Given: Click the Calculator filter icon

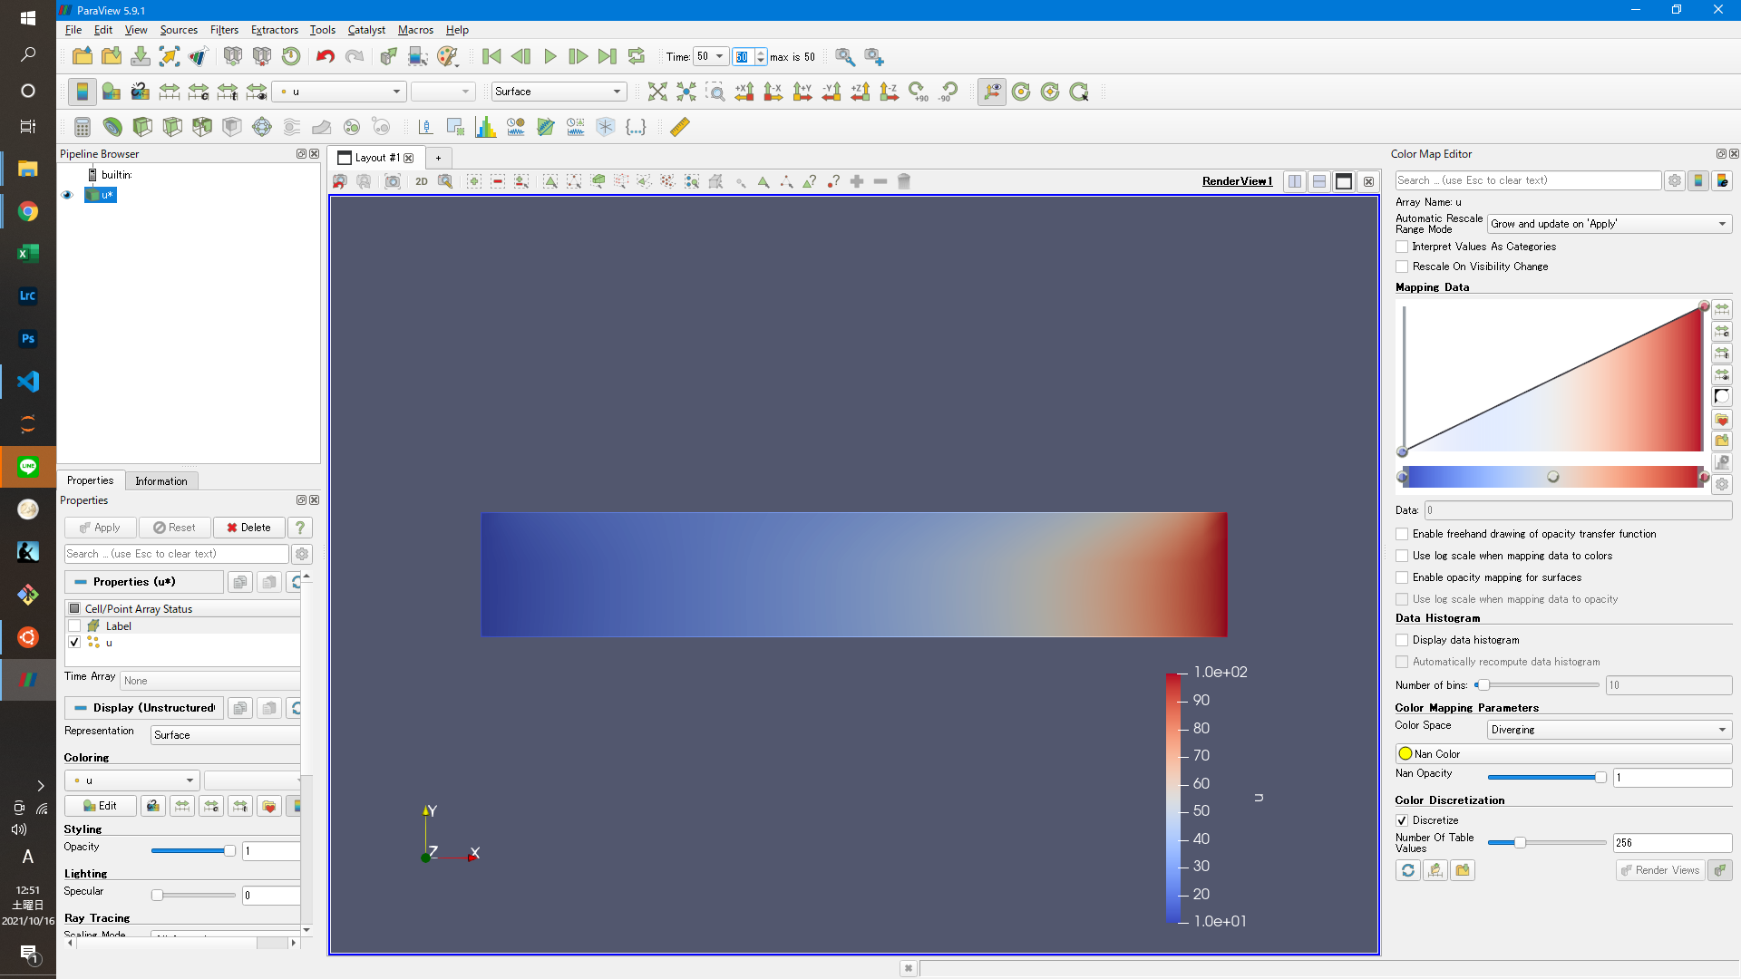Looking at the screenshot, I should pos(82,127).
